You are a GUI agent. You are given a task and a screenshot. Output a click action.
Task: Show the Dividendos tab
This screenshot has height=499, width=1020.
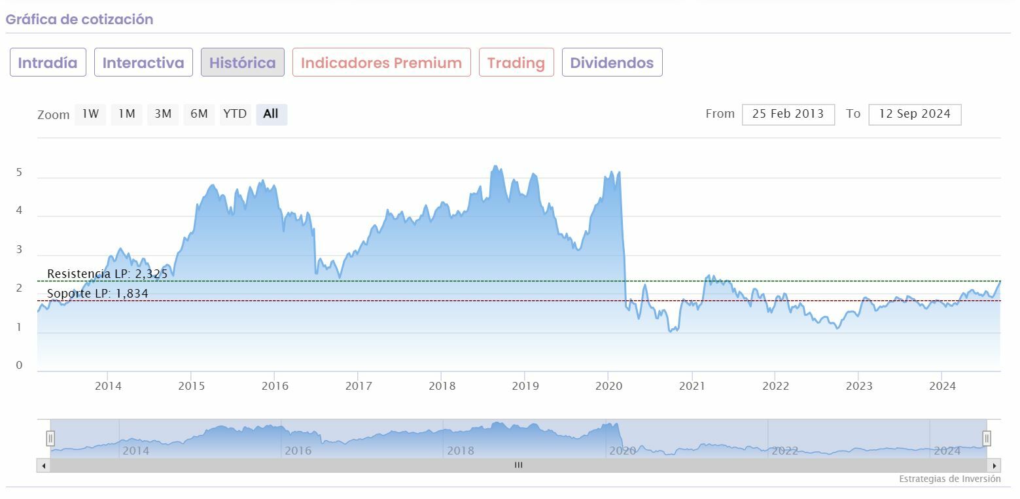pyautogui.click(x=612, y=63)
